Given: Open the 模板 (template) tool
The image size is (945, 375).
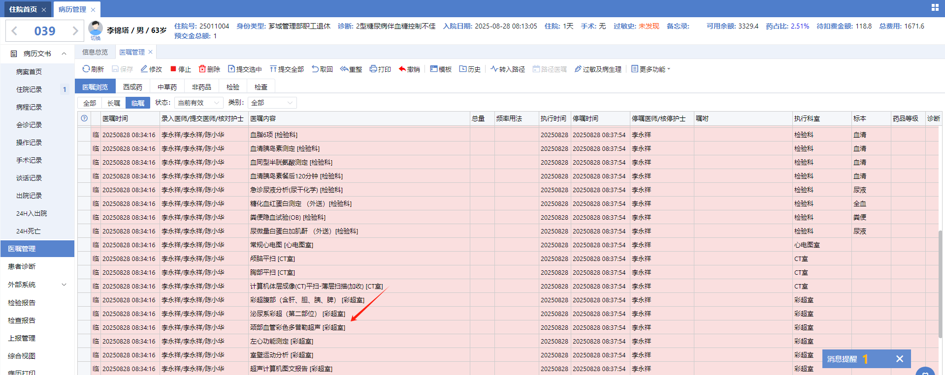Looking at the screenshot, I should (x=441, y=69).
